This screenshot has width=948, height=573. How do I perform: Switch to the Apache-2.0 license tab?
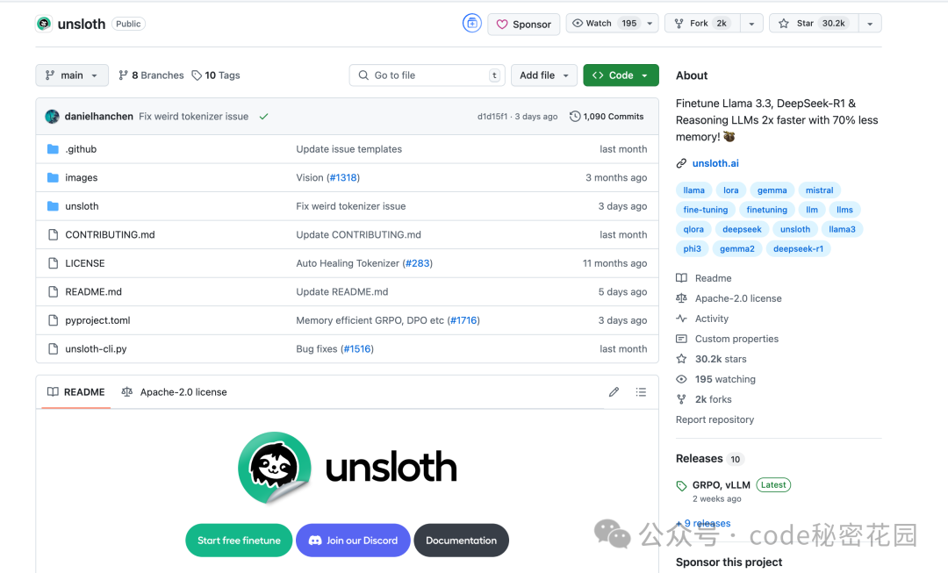click(x=174, y=391)
